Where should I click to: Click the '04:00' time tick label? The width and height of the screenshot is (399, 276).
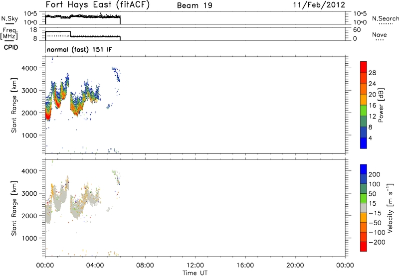[95, 266]
